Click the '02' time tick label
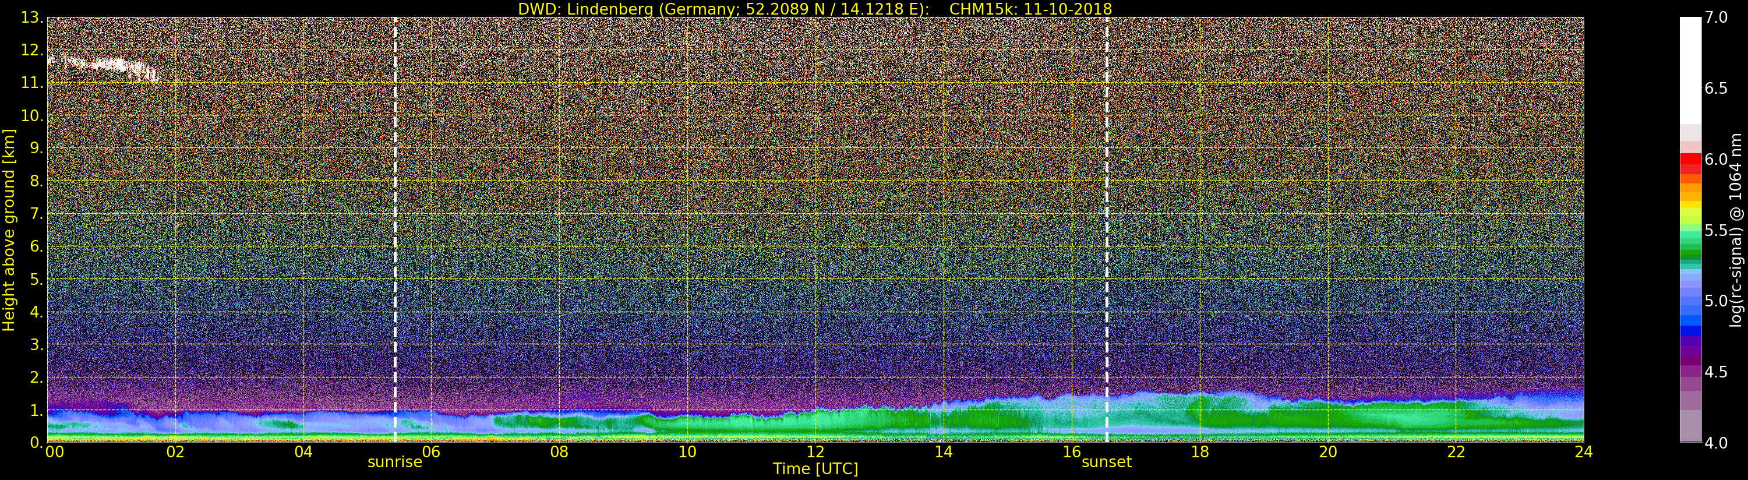Image resolution: width=1748 pixels, height=480 pixels. (176, 451)
